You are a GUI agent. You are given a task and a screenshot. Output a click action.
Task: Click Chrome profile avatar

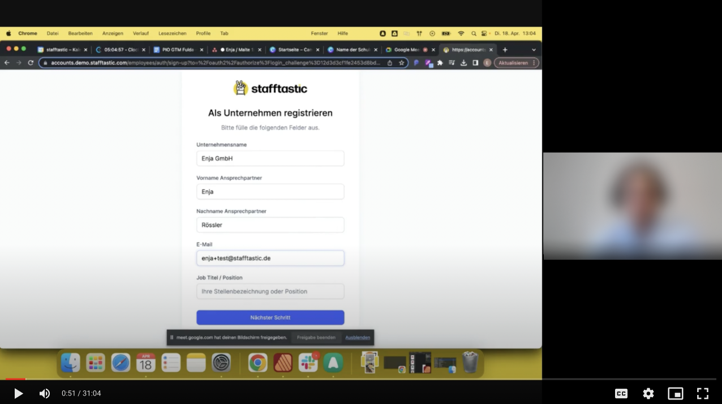[487, 63]
